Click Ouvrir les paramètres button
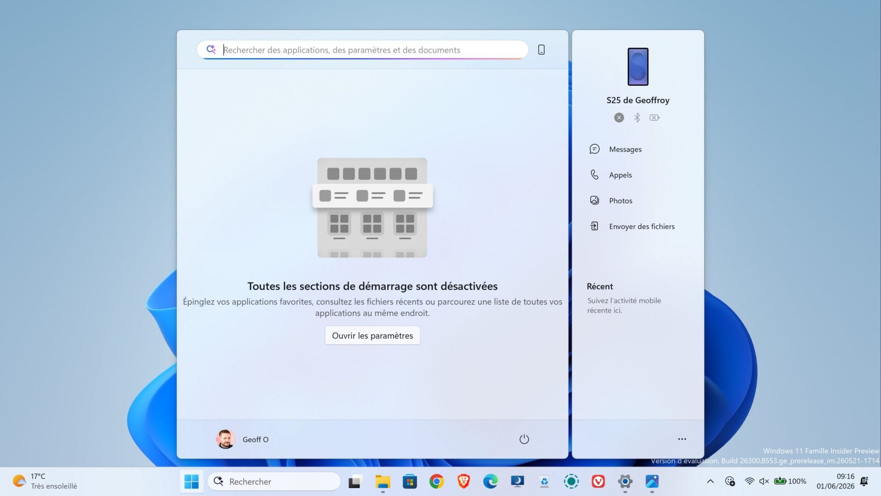 pos(372,335)
